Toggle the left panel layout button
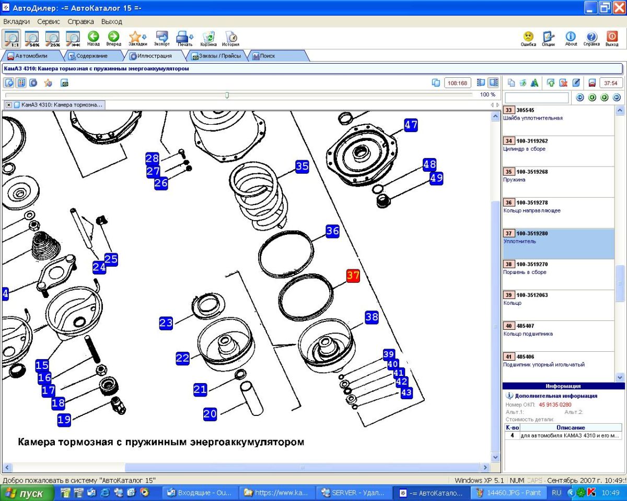 click(481, 82)
